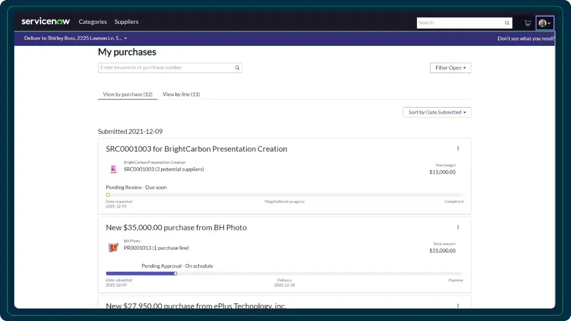Viewport: 571px width, 321px height.
Task: Click the Pending Approval - On schedule status
Action: (x=177, y=266)
